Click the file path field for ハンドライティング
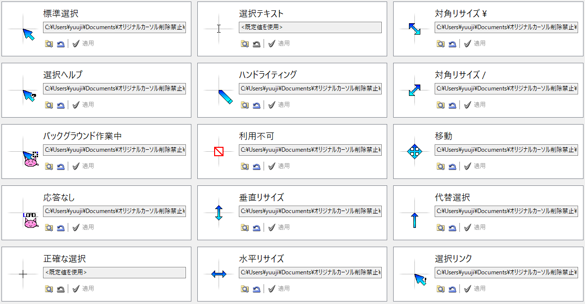Viewport: 585px width, 304px height. point(310,89)
